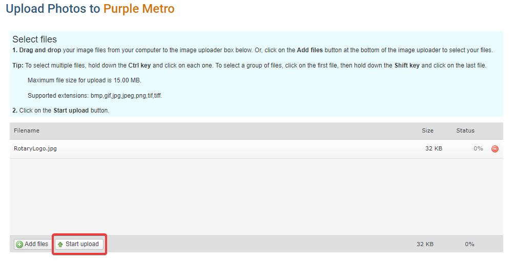The width and height of the screenshot is (517, 263).
Task: Remove RotaryLogo.jpg using the red icon
Action: point(495,149)
